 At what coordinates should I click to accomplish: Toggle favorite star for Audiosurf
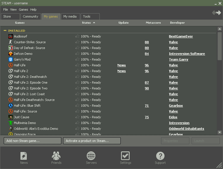(77, 36)
